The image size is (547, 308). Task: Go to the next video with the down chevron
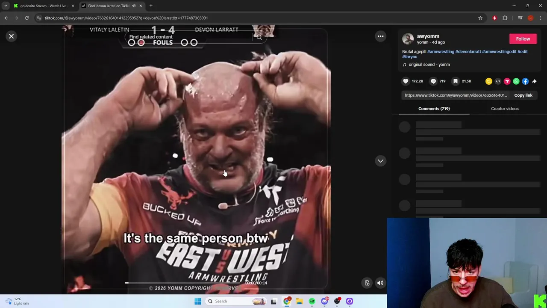pos(380,161)
